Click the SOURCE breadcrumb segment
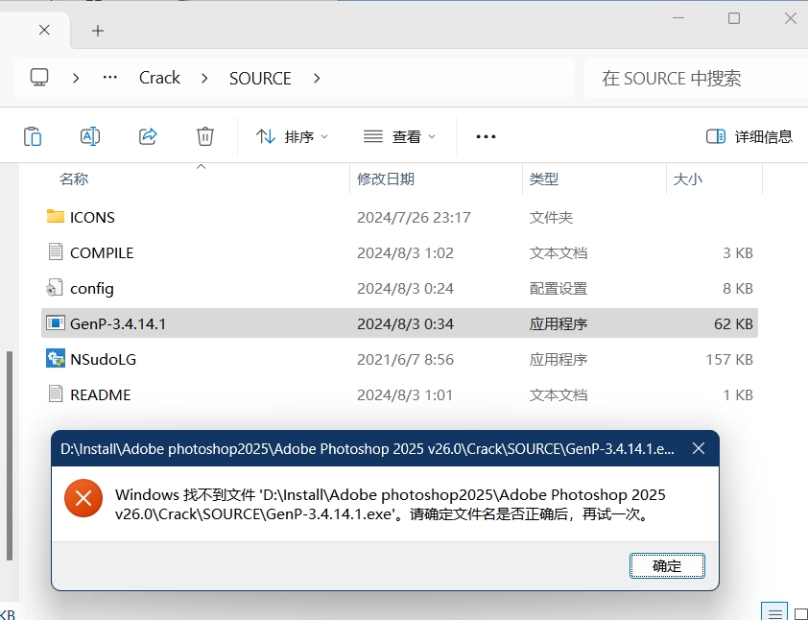 coord(260,79)
